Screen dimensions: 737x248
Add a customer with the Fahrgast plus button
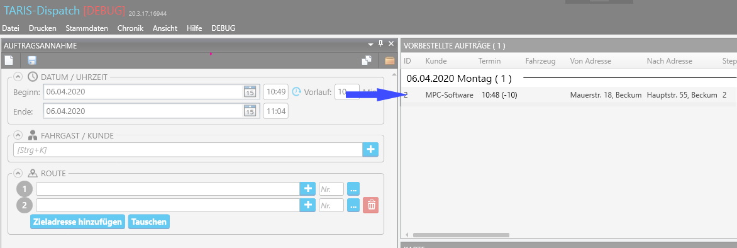click(370, 150)
